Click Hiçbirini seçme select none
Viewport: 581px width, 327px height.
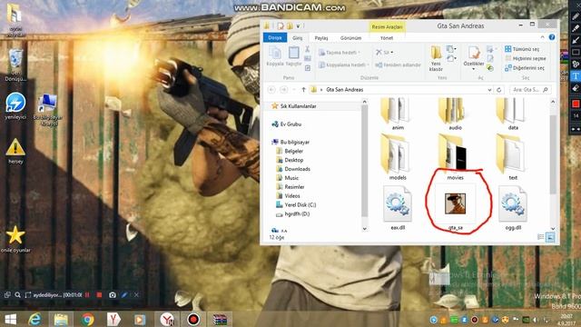525,58
